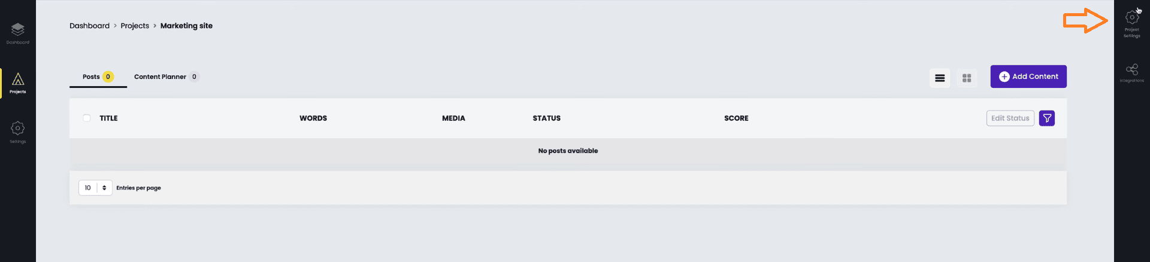The image size is (1150, 262).
Task: Click the Edit Status button
Action: pyautogui.click(x=1010, y=118)
